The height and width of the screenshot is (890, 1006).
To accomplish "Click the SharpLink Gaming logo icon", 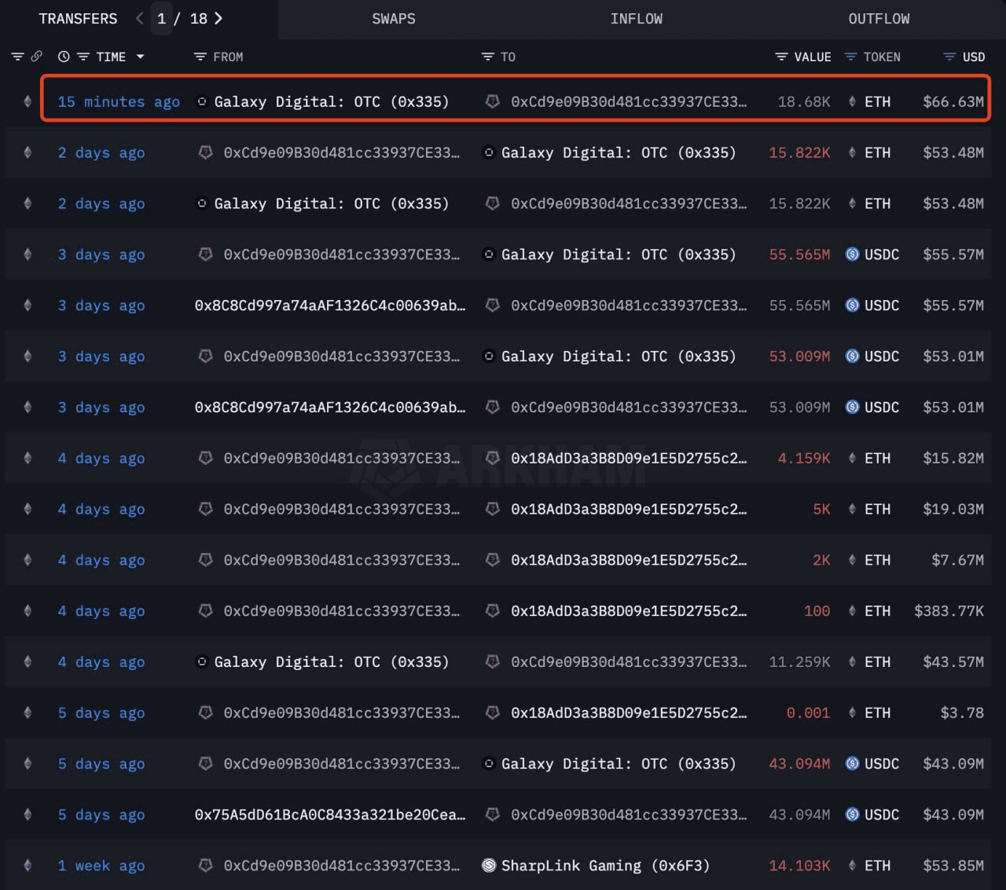I will [489, 866].
